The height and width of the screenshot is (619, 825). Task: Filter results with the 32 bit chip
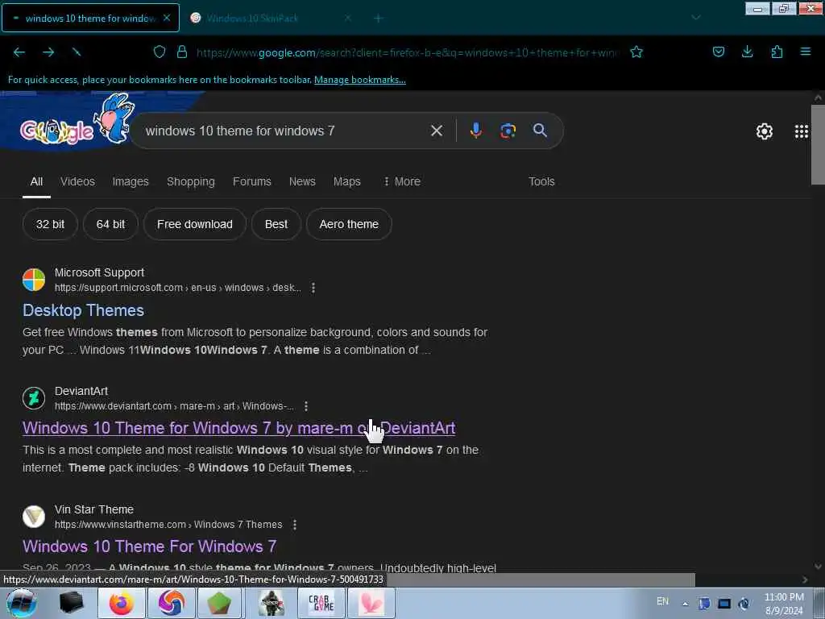click(50, 224)
